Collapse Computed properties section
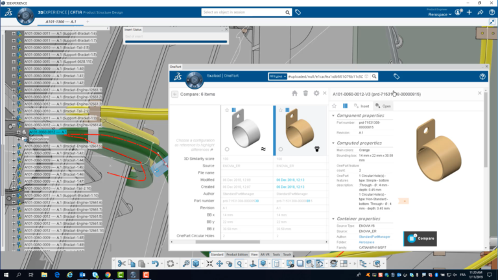Image resolution: width=498 pixels, height=280 pixels. [x=333, y=143]
